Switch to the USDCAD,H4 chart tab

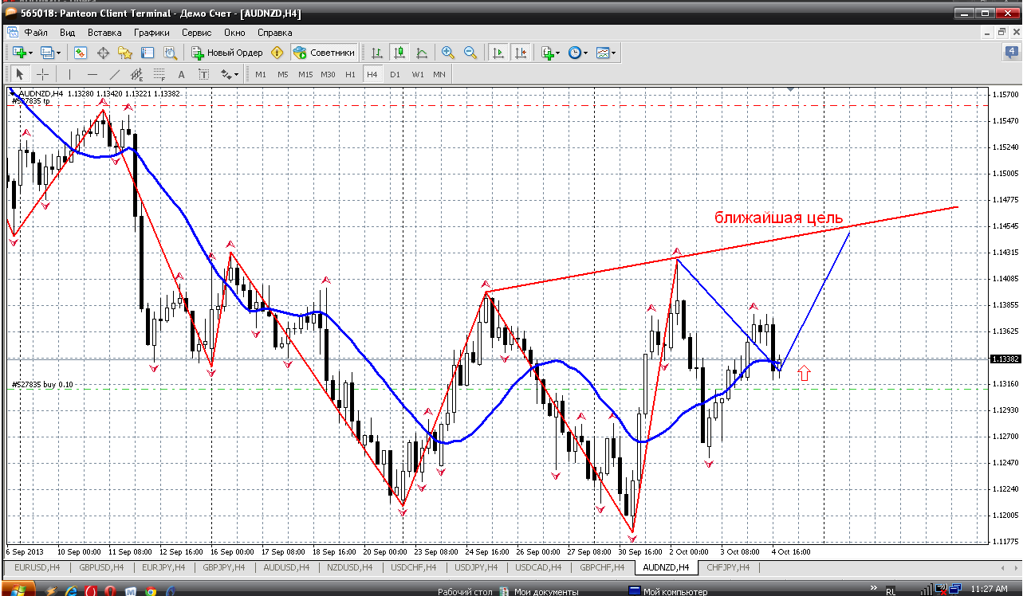(x=538, y=567)
